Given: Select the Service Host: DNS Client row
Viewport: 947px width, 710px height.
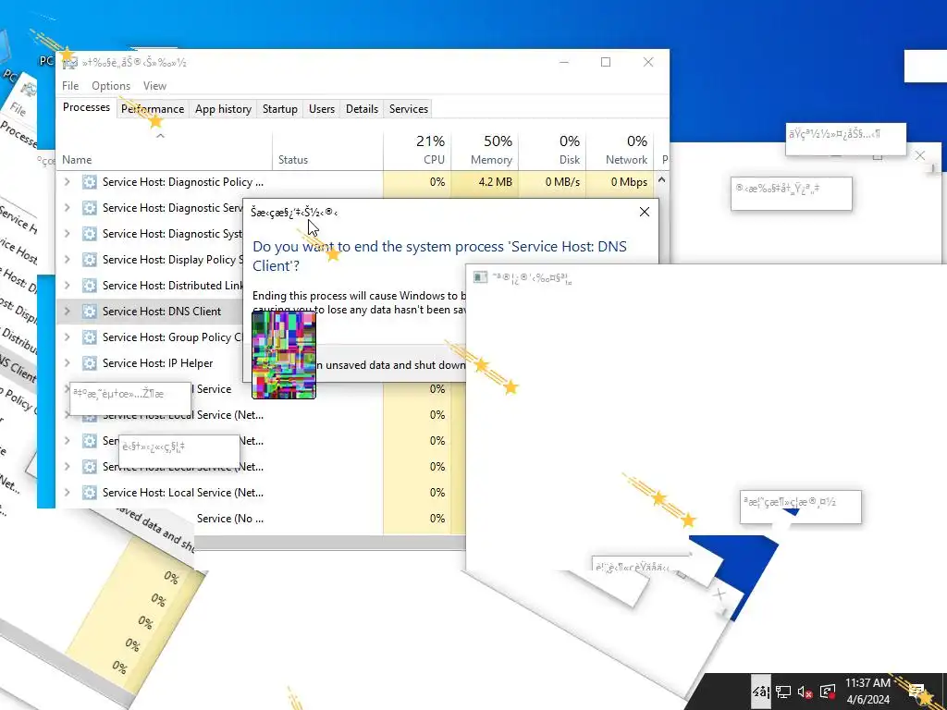Looking at the screenshot, I should click(150, 312).
